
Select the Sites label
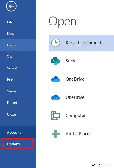click(70, 61)
